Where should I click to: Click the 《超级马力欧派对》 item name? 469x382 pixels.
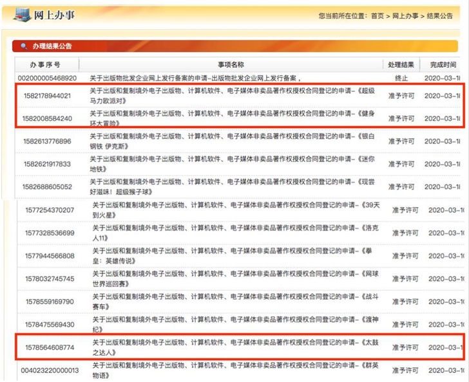pos(233,96)
